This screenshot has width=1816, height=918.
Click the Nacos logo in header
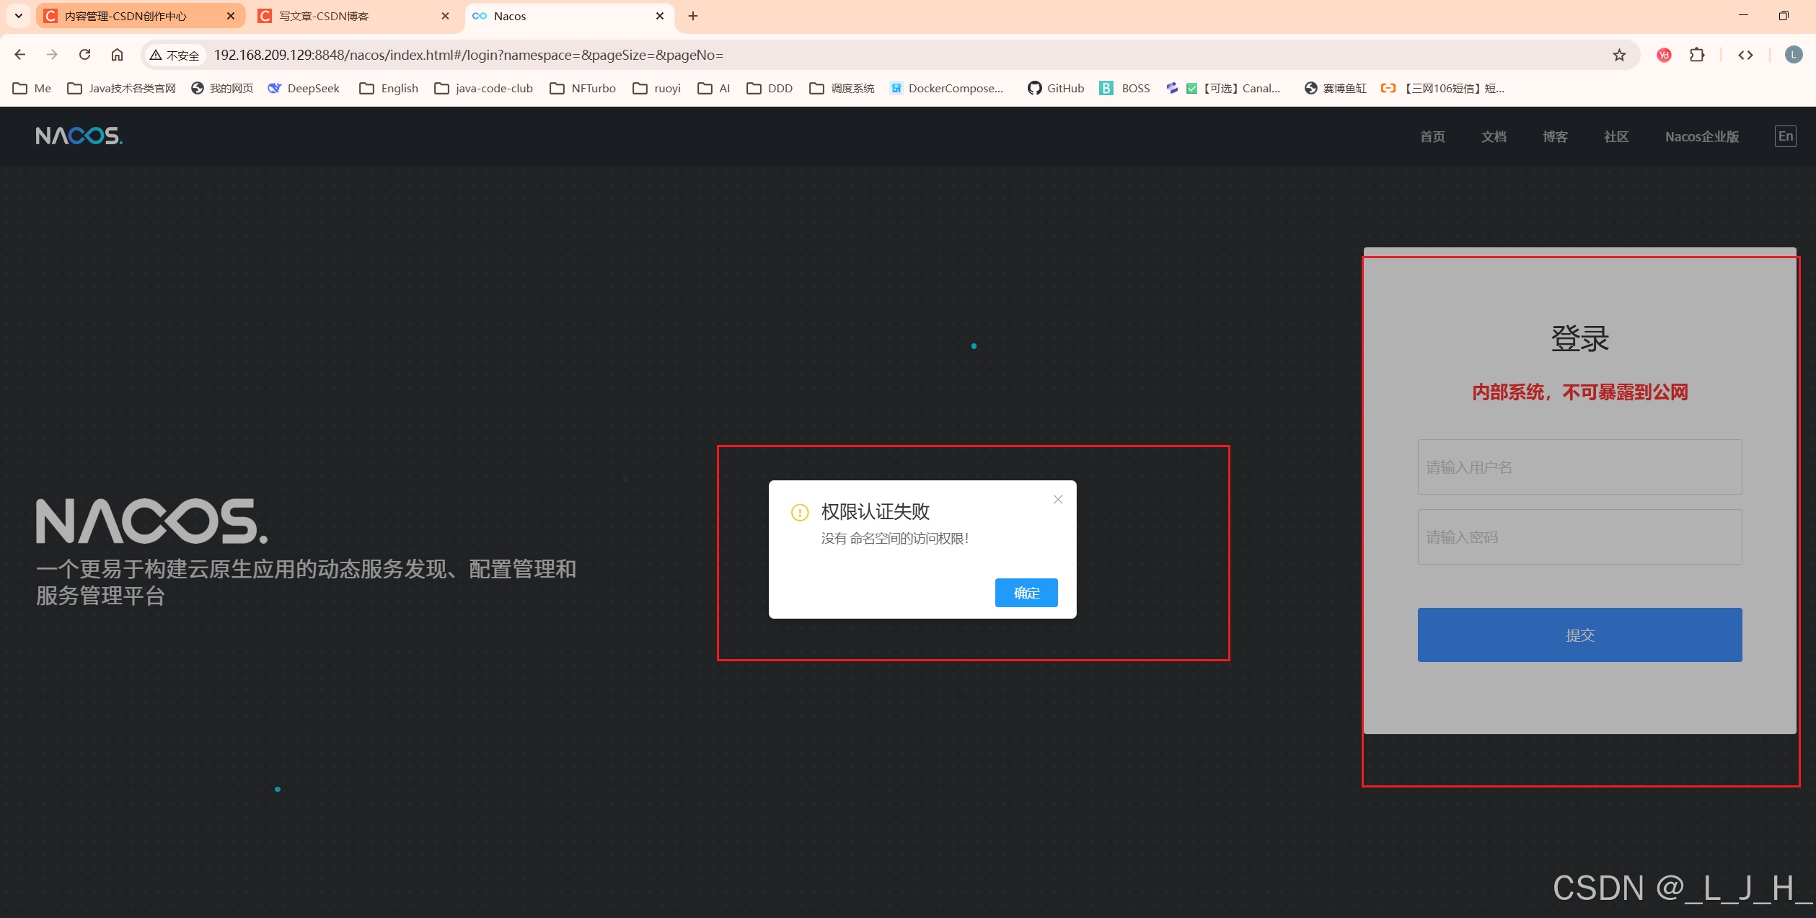79,136
